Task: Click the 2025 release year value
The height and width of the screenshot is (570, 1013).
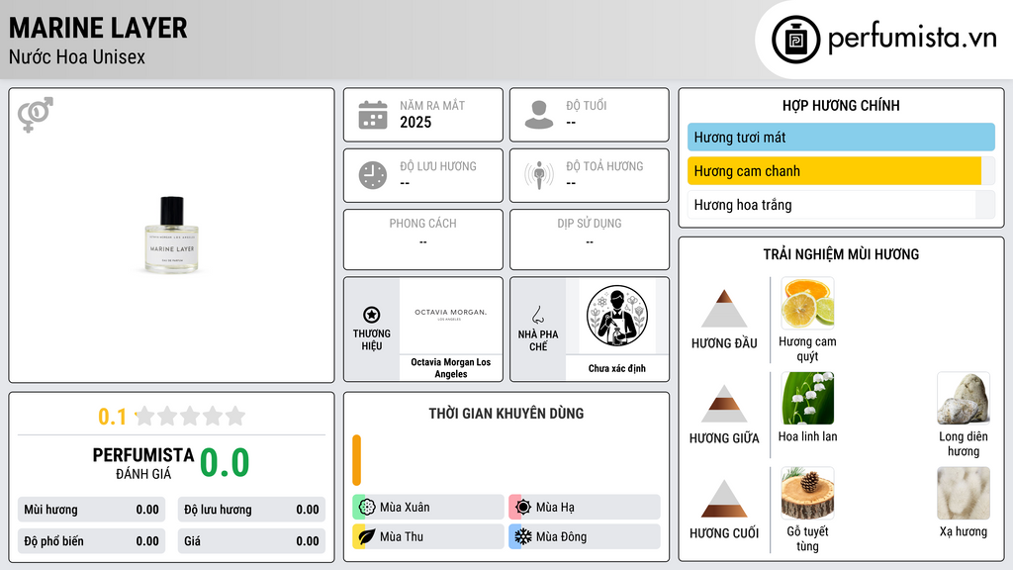Action: click(x=415, y=122)
